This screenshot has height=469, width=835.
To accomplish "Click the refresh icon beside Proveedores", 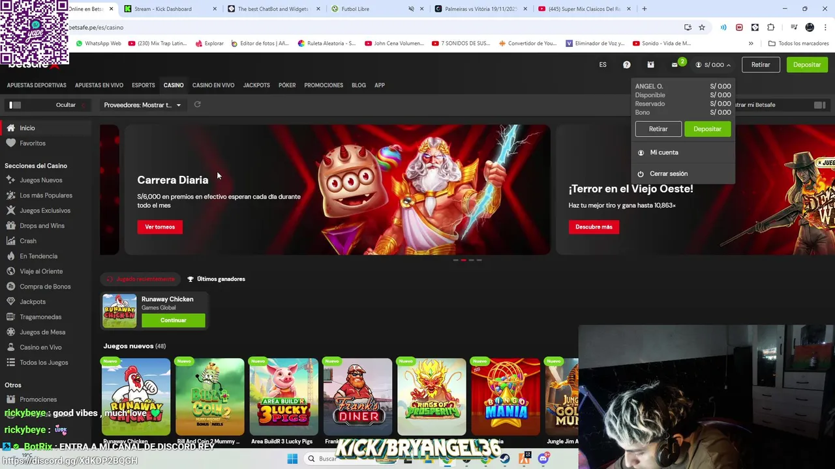I will click(197, 104).
